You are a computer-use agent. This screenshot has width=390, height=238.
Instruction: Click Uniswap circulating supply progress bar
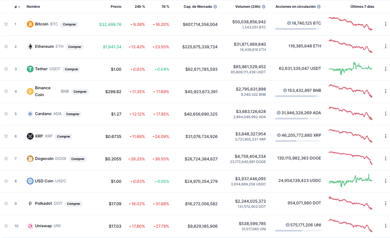pyautogui.click(x=298, y=231)
